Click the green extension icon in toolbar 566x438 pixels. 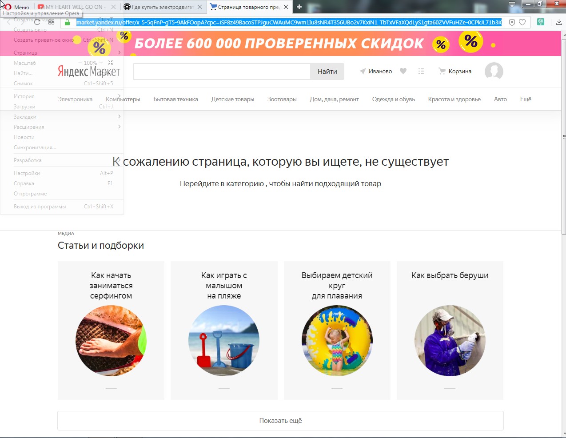point(541,22)
